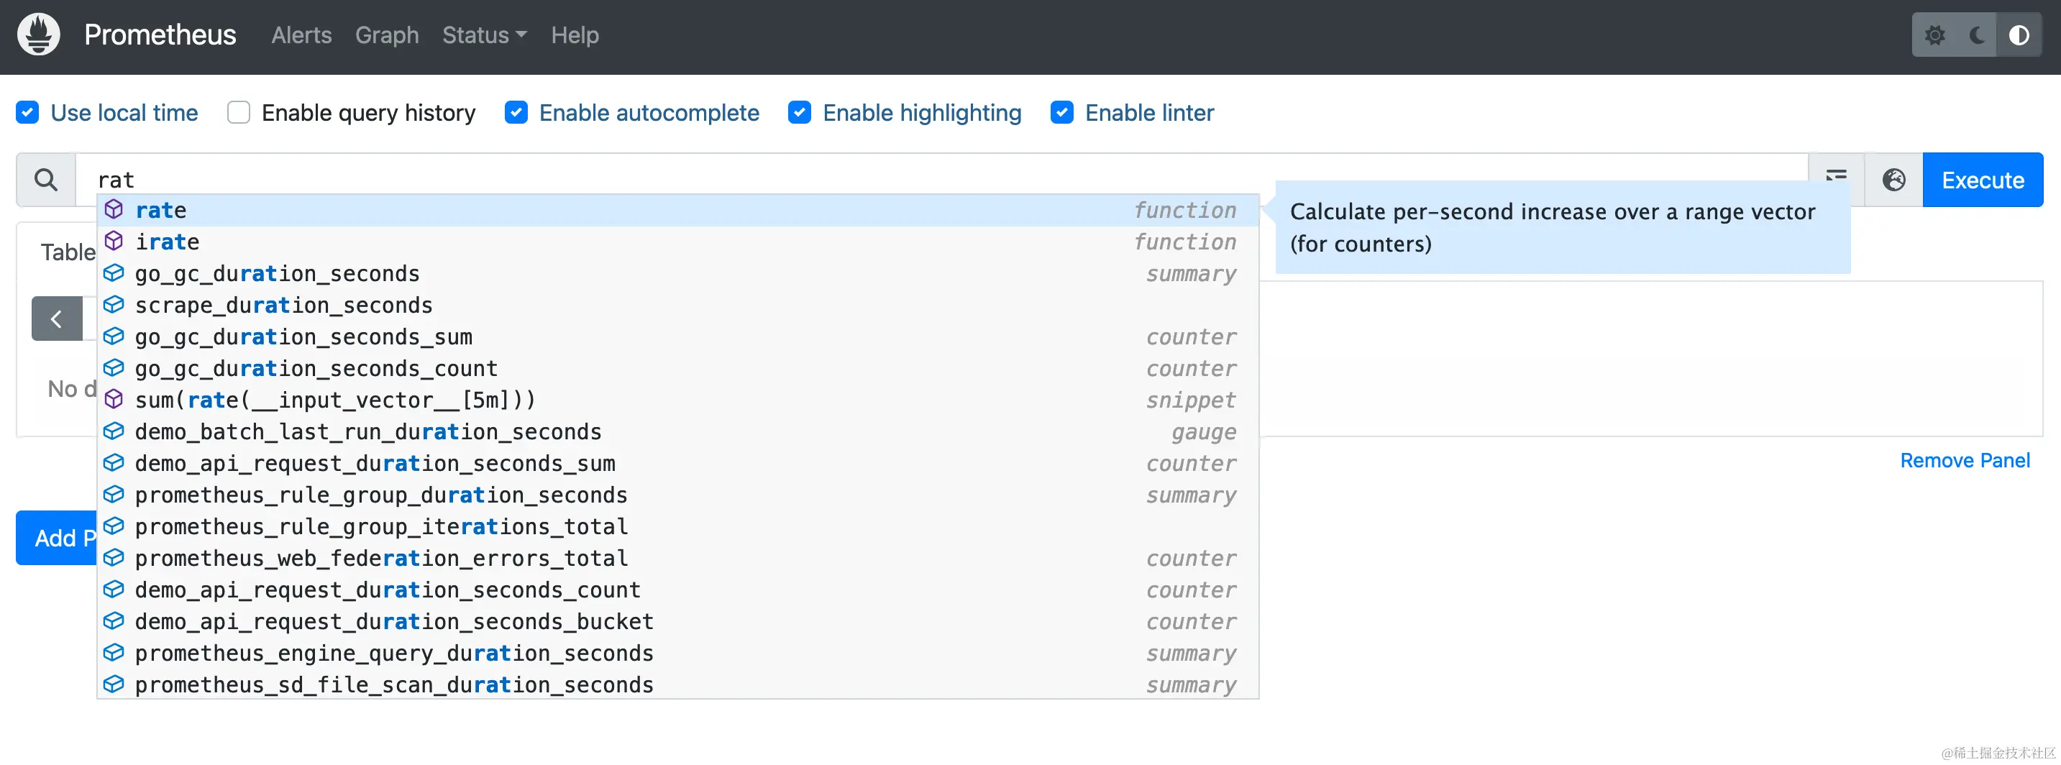Click the Prometheus flame logo

38,35
